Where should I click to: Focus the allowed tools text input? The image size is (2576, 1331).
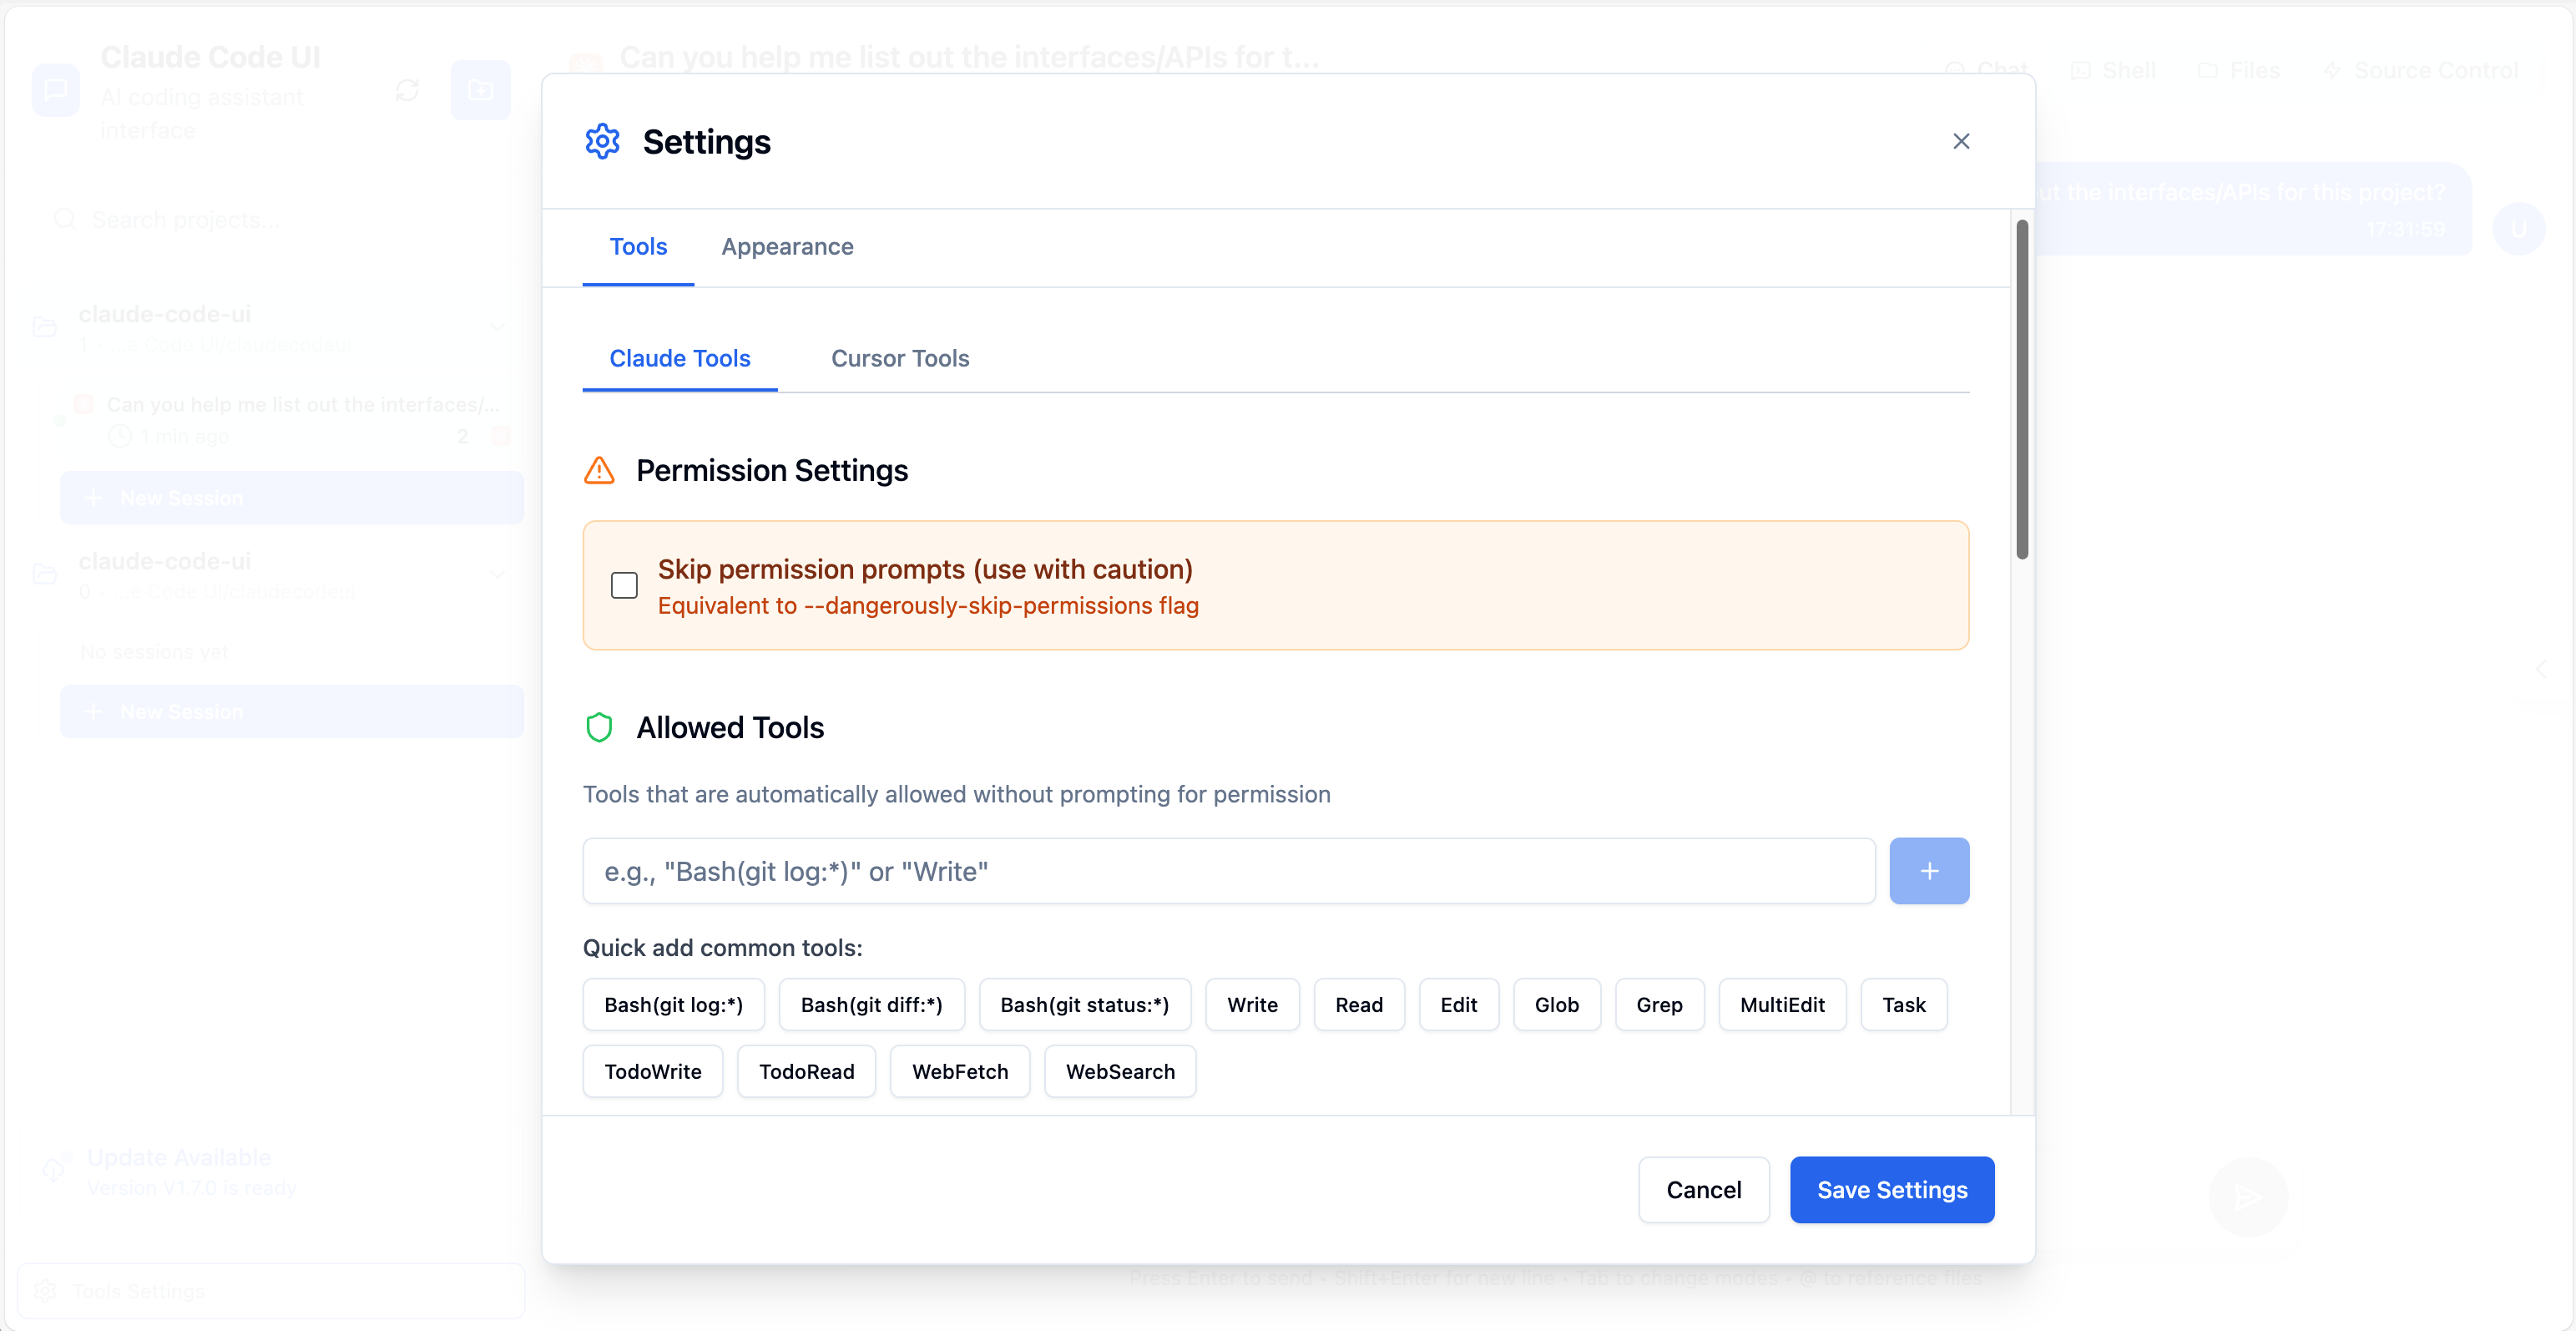1228,870
